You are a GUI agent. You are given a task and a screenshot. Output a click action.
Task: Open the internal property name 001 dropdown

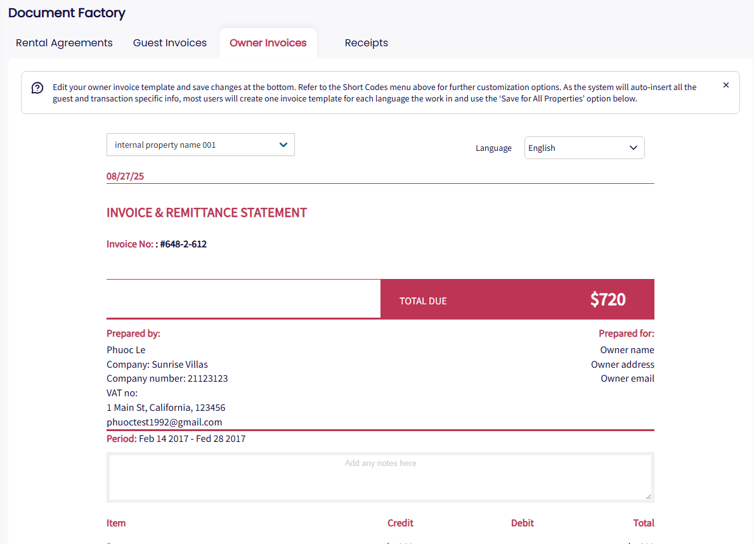pyautogui.click(x=200, y=145)
